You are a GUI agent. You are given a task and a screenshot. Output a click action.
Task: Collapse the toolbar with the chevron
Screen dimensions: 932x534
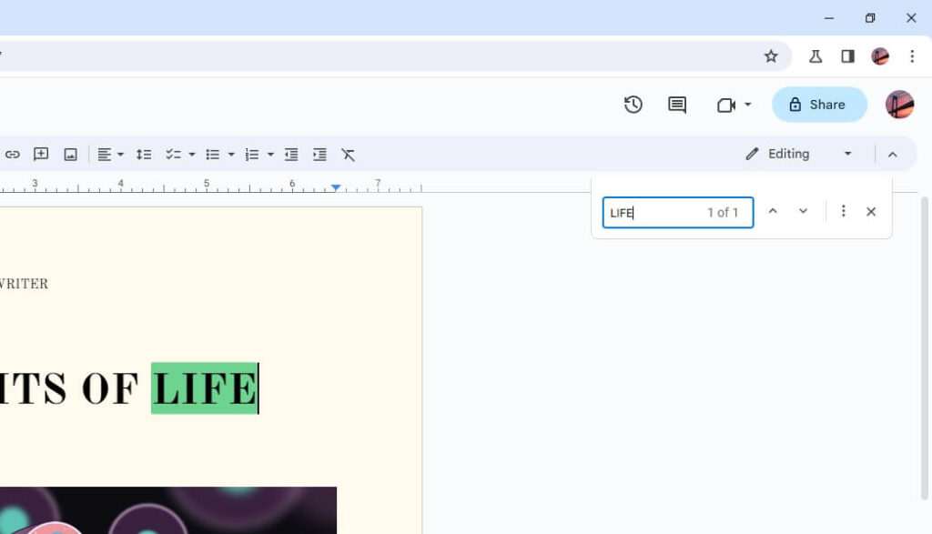pos(893,154)
